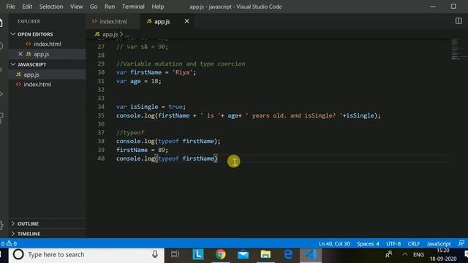Click line number 35 in gutter
468x263 pixels.
(x=101, y=115)
